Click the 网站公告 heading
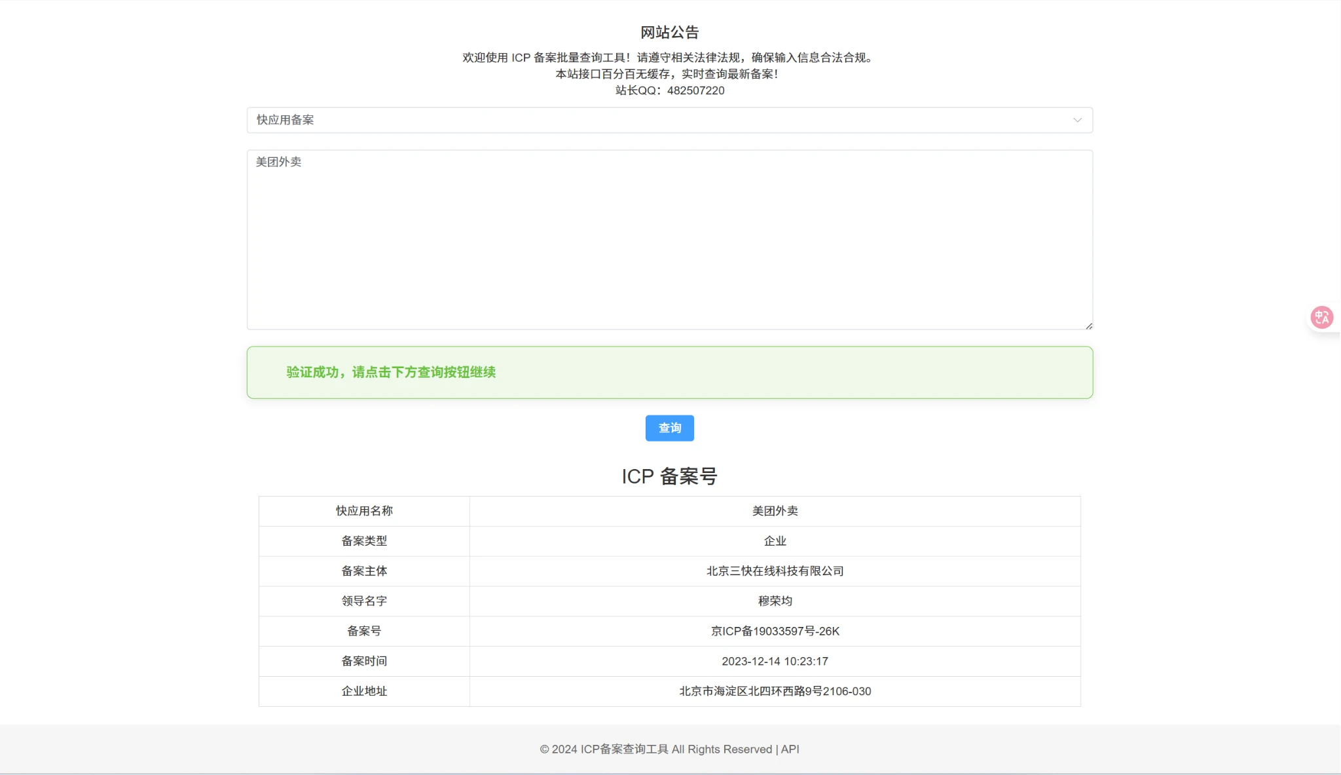This screenshot has height=775, width=1341. tap(669, 32)
